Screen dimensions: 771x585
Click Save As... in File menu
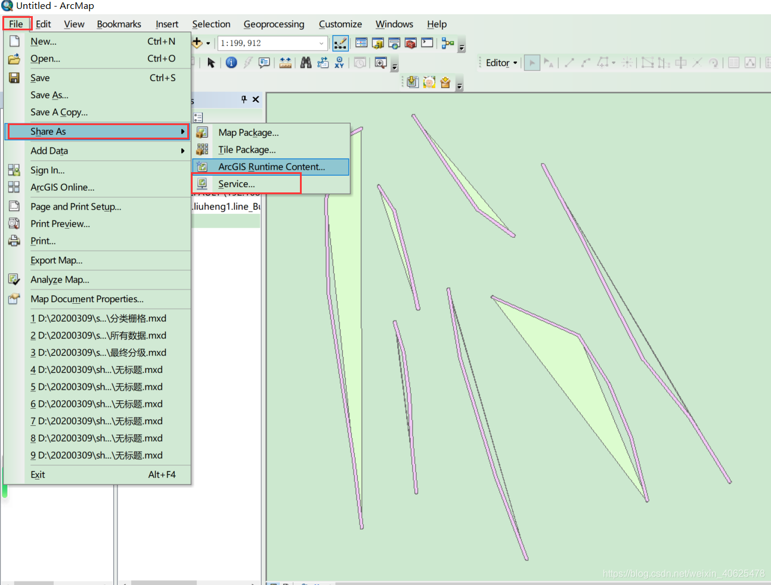pos(97,95)
